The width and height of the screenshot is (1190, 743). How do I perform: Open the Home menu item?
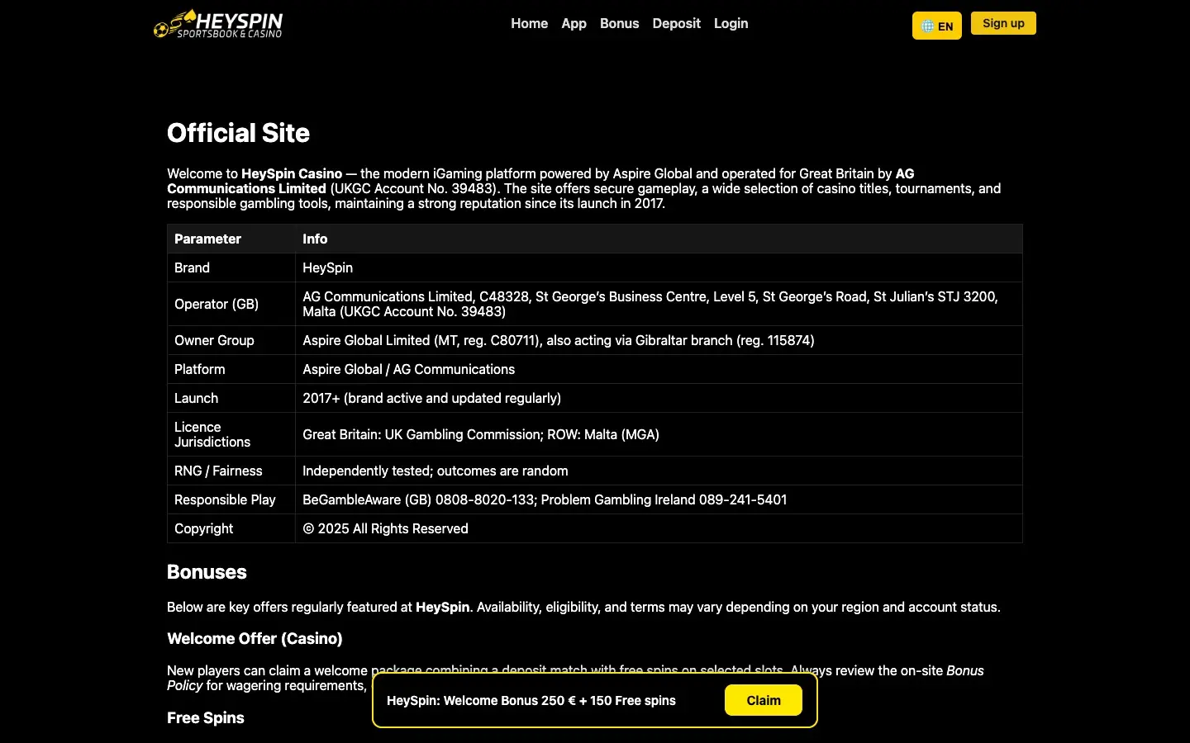[x=529, y=23]
